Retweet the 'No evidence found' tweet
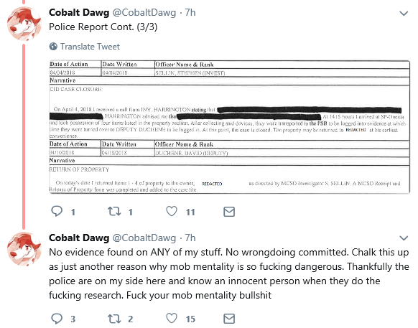 pos(114,319)
